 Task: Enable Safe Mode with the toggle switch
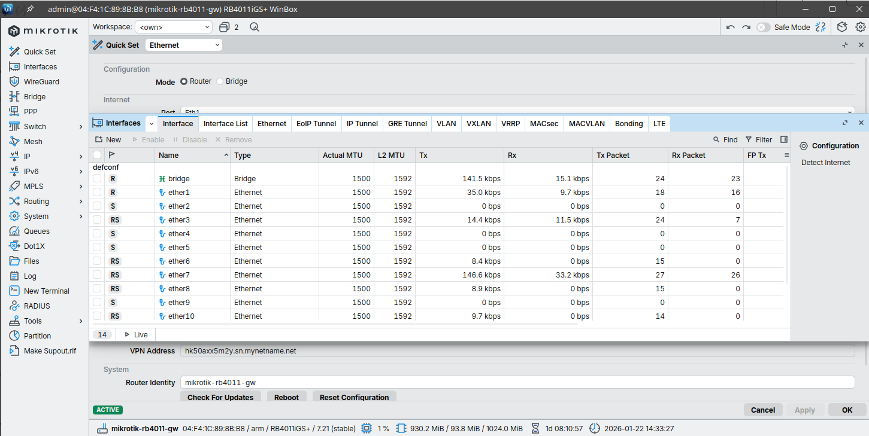click(x=762, y=27)
